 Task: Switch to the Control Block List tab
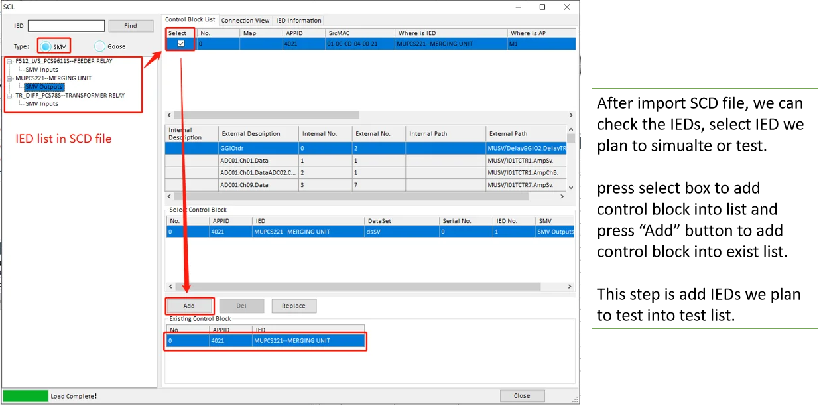click(x=190, y=19)
